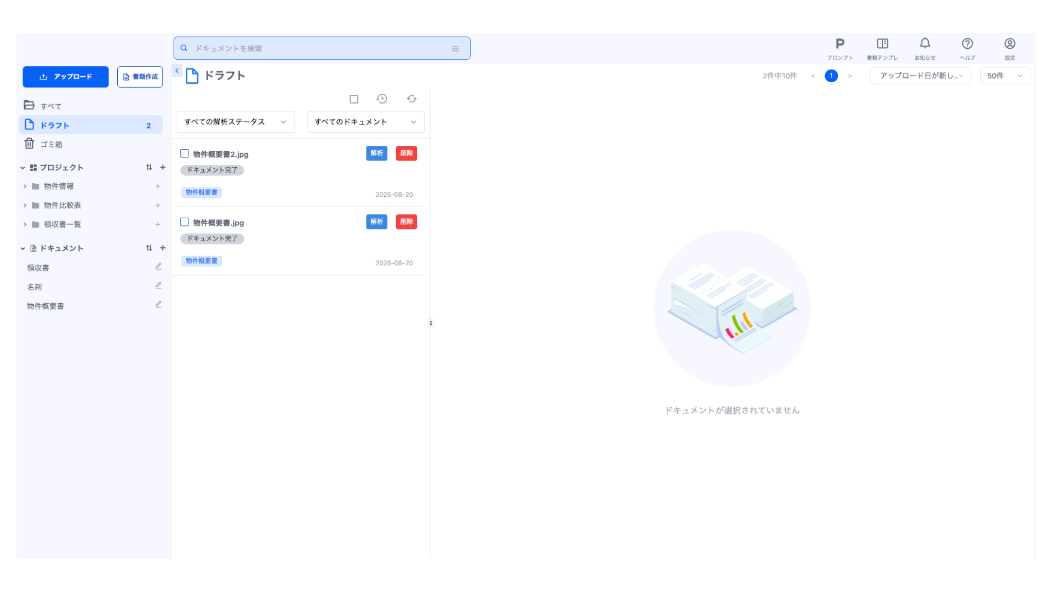This screenshot has width=1052, height=592.
Task: Select すべて in the sidebar
Action: [x=50, y=106]
